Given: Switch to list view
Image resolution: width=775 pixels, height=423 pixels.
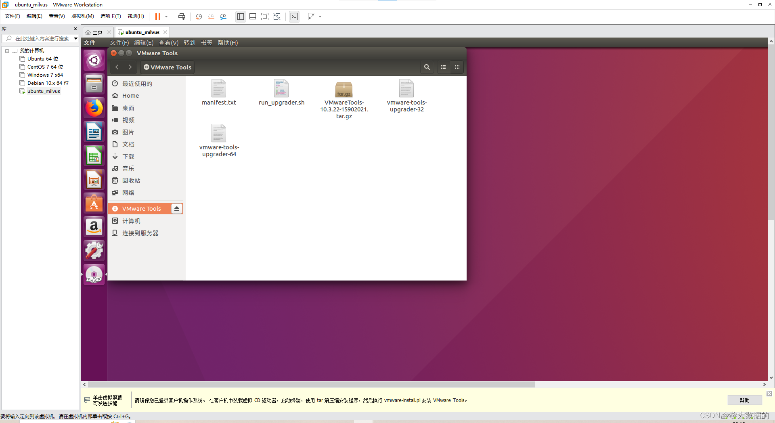Looking at the screenshot, I should click(x=443, y=67).
